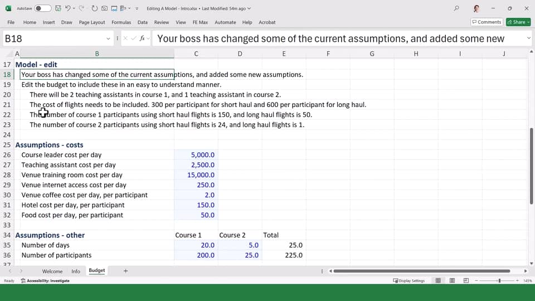
Task: Select cell with 5,000.0 course leader cost
Action: 196,155
